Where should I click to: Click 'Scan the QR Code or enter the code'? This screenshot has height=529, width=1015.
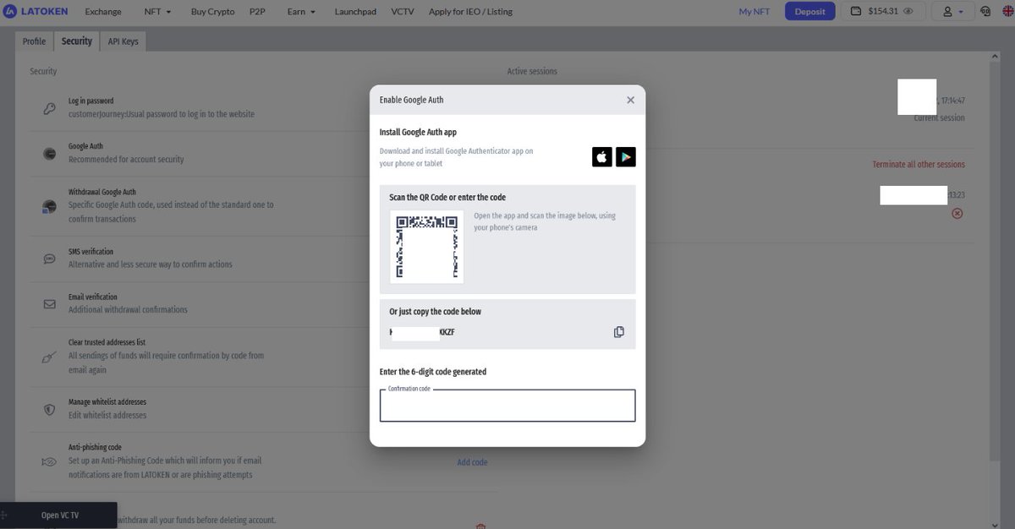coord(447,197)
